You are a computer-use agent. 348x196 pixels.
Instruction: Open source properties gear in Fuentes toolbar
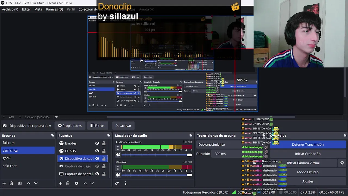[x=76, y=183]
